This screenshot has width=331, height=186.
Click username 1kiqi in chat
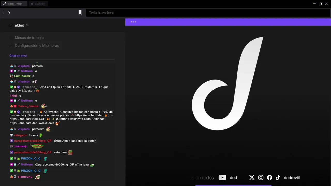point(13,96)
